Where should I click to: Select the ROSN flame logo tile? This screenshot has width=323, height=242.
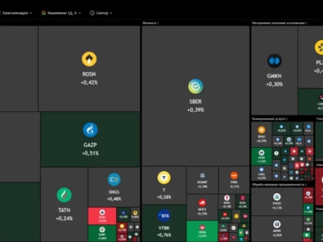[x=89, y=68]
